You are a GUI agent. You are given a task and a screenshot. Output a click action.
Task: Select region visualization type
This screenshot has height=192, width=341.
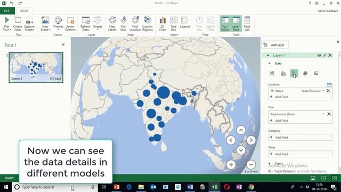coord(316,74)
